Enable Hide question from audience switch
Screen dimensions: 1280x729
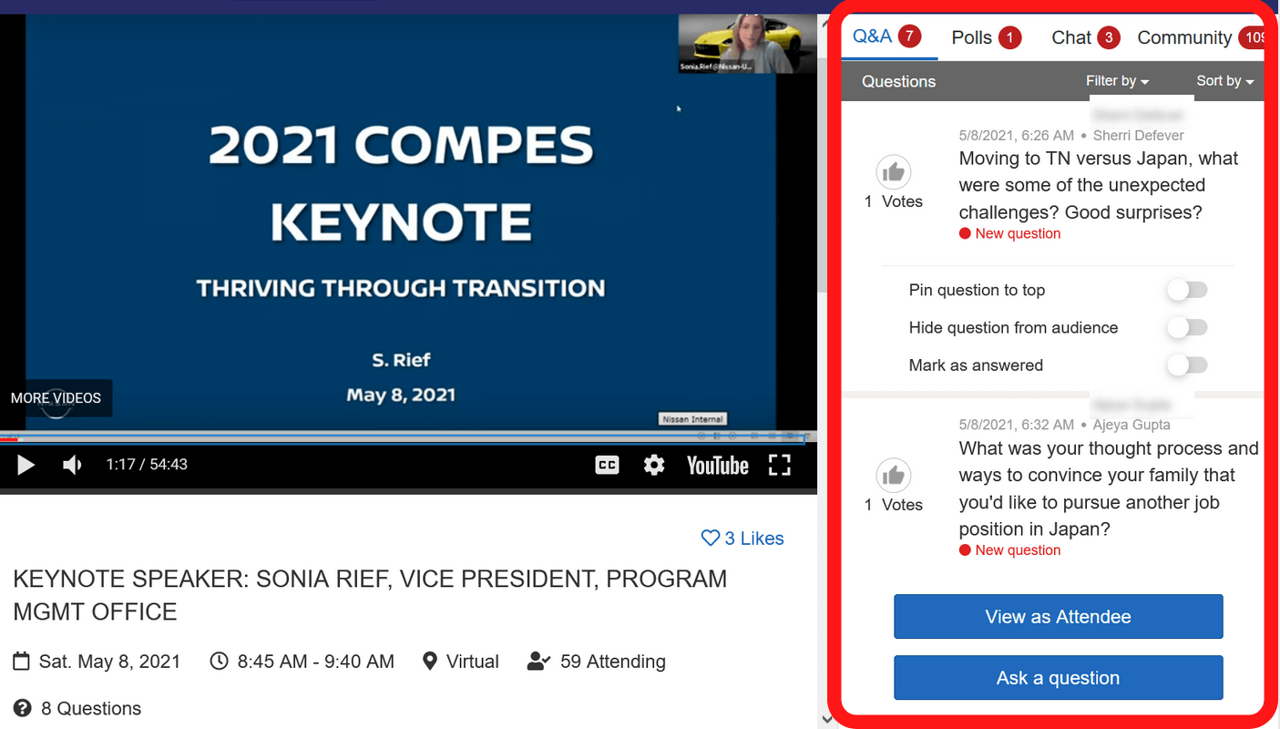click(x=1187, y=327)
